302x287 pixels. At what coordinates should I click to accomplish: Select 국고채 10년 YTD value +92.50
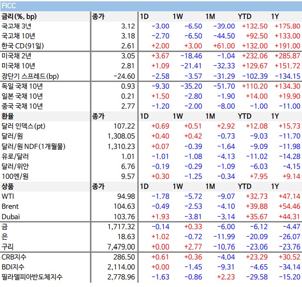pos(257,36)
